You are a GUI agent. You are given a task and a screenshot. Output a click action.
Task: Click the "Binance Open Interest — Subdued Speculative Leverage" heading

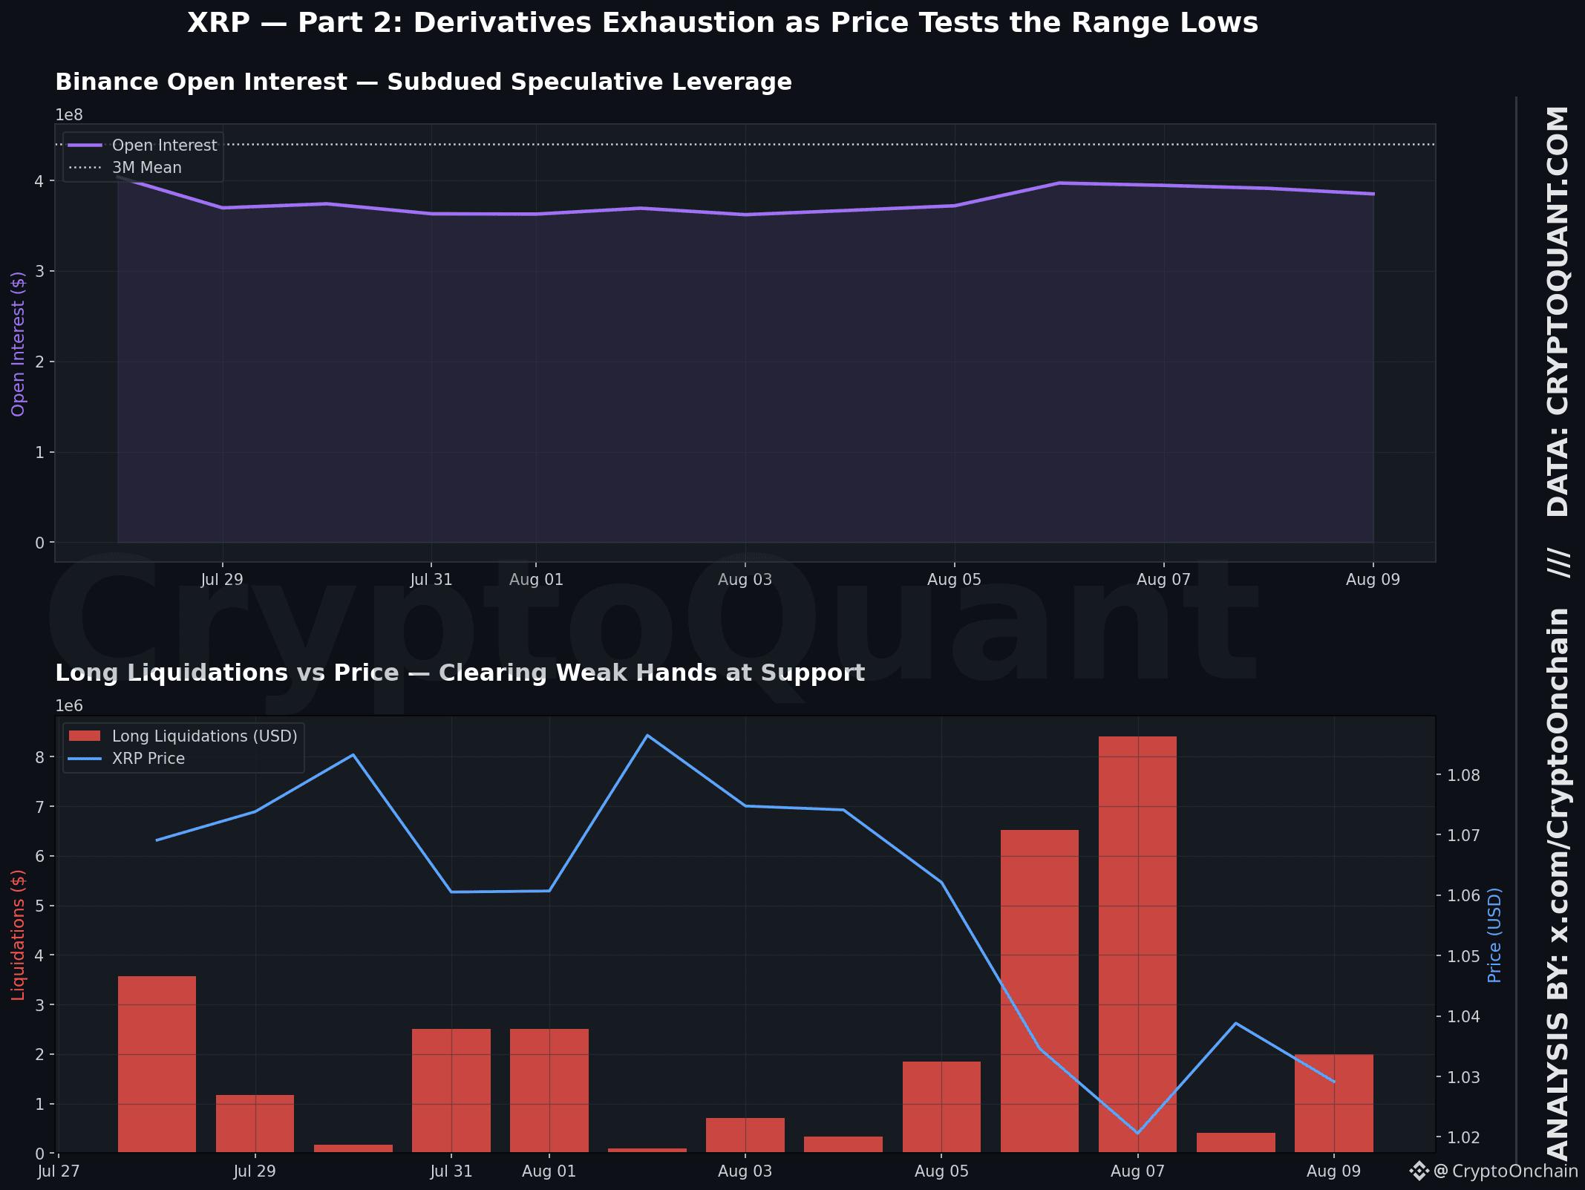[x=423, y=82]
